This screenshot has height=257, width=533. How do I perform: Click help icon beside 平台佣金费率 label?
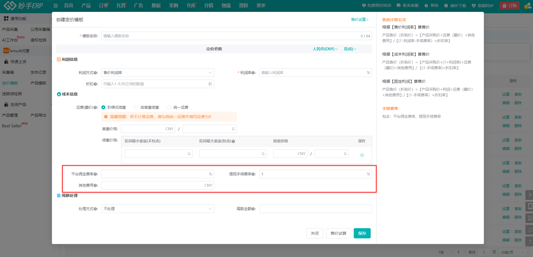pos(95,174)
